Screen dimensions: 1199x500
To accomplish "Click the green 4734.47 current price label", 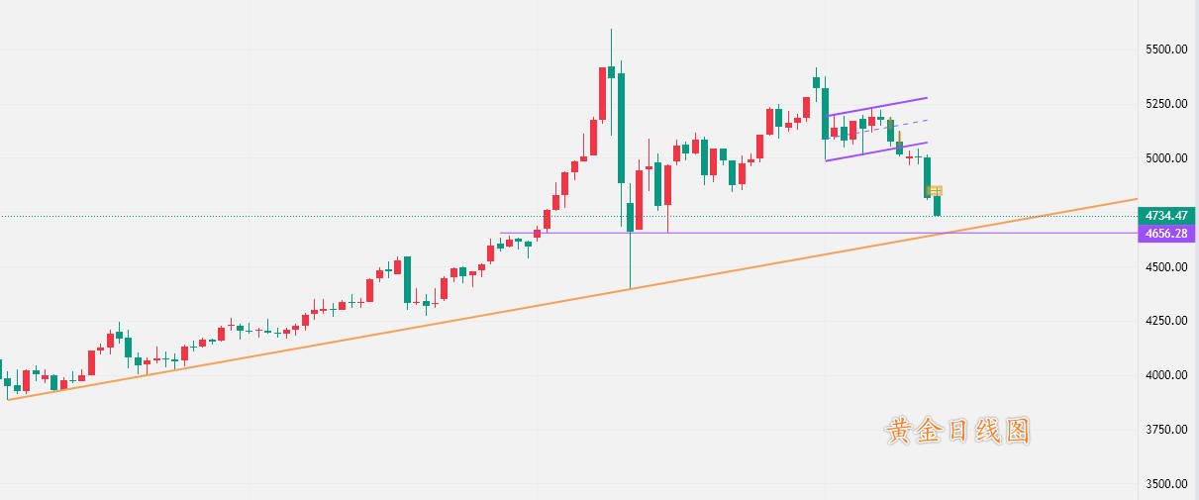I will (x=1167, y=216).
